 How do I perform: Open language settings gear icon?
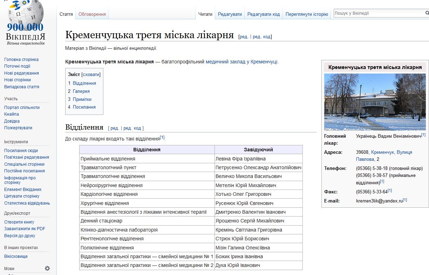pyautogui.click(x=47, y=268)
